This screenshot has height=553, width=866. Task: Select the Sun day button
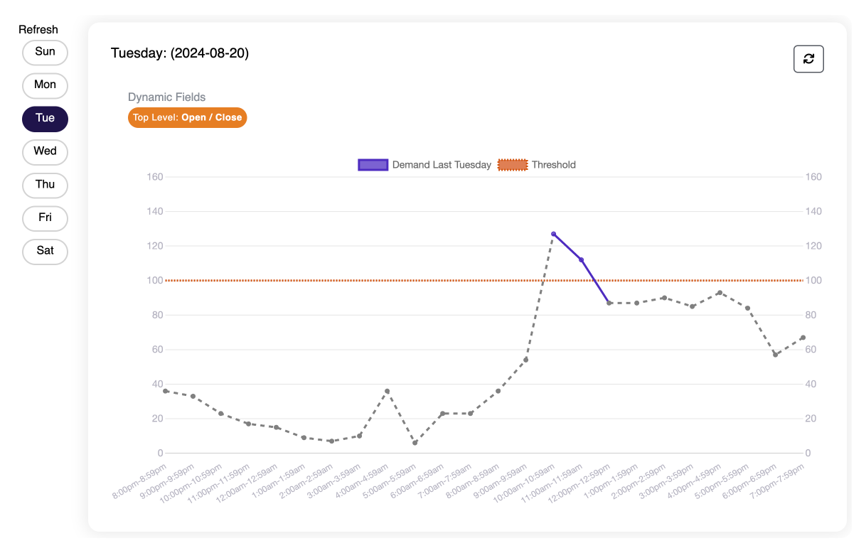point(45,52)
